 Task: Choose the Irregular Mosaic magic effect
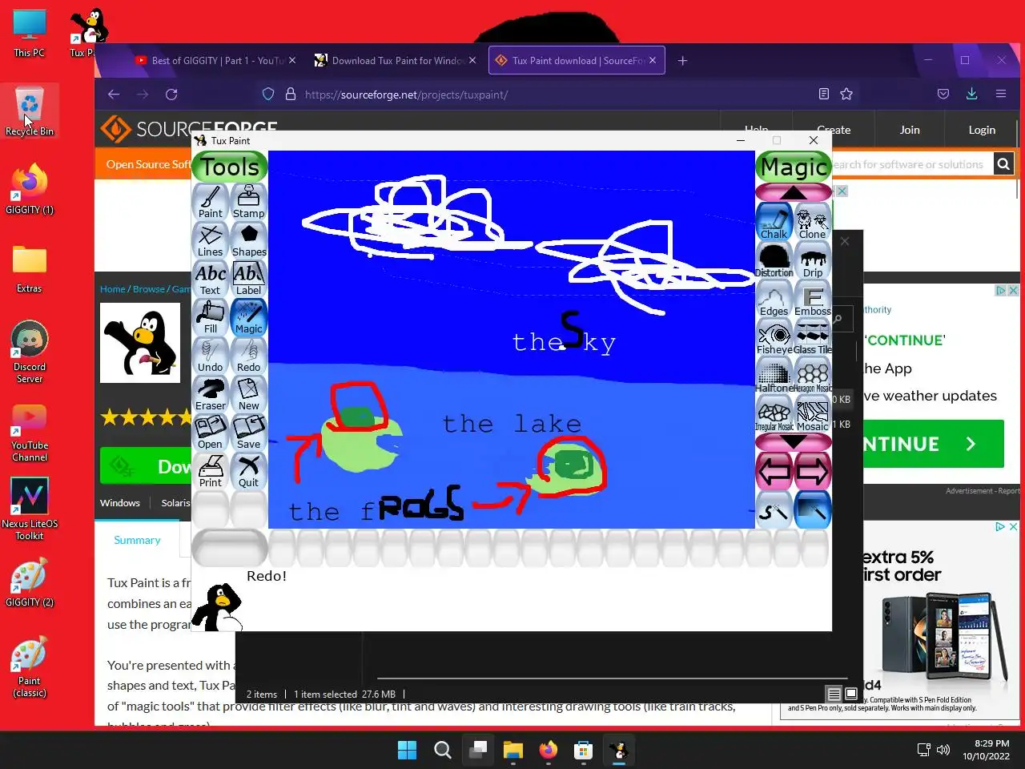(x=774, y=414)
